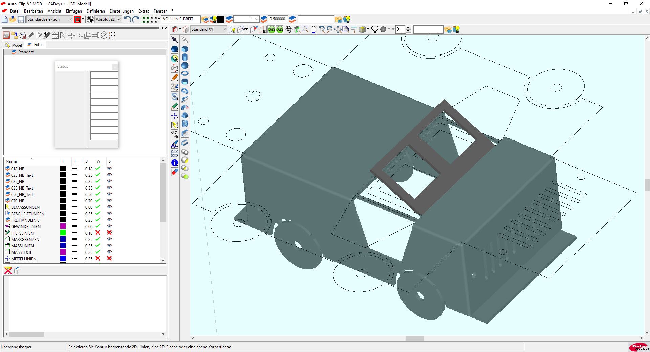Click the undo arrow

point(127,19)
